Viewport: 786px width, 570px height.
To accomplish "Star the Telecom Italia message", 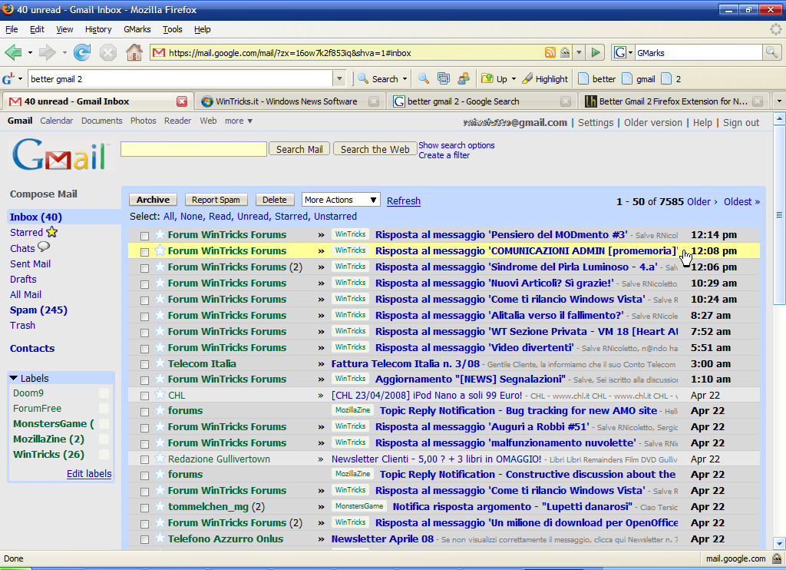I will click(x=160, y=363).
